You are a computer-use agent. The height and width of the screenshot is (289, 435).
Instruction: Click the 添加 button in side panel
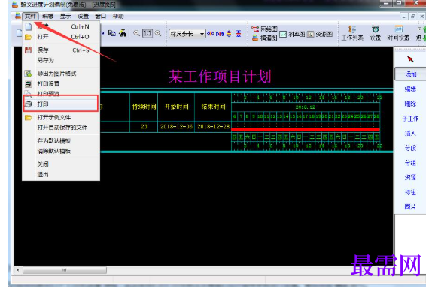[410, 74]
